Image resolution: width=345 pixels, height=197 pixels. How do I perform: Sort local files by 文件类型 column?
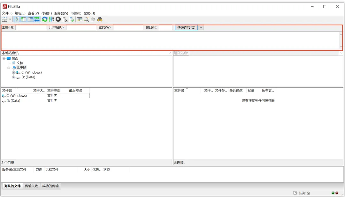pos(57,91)
